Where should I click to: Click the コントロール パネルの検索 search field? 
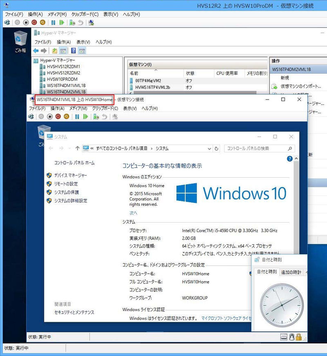[x=260, y=149]
